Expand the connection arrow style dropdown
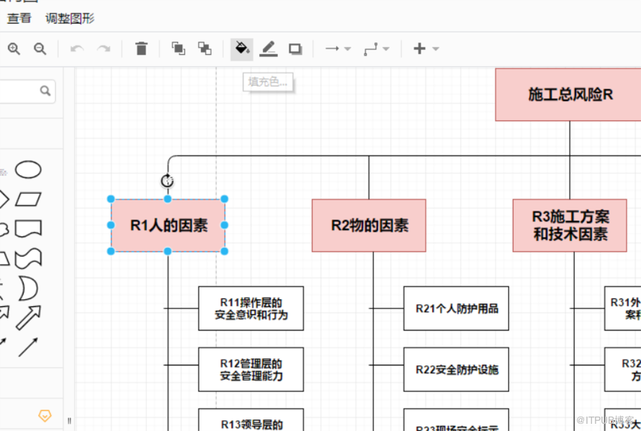This screenshot has width=641, height=431. pyautogui.click(x=337, y=49)
